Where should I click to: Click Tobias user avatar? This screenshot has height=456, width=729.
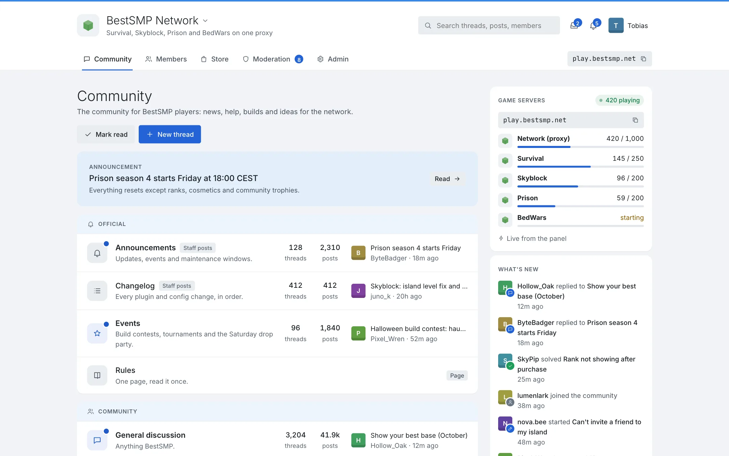coord(616,25)
